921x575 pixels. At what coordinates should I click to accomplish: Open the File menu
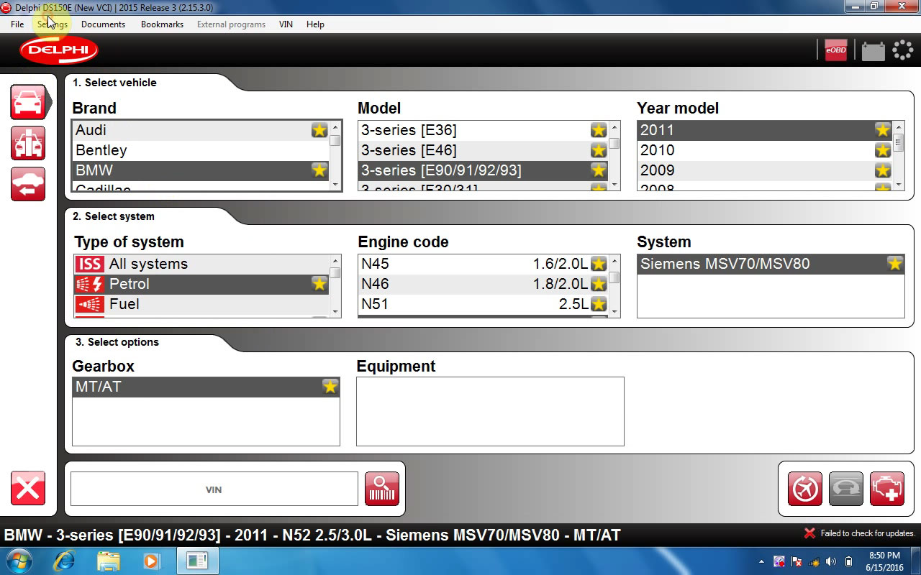[x=17, y=24]
